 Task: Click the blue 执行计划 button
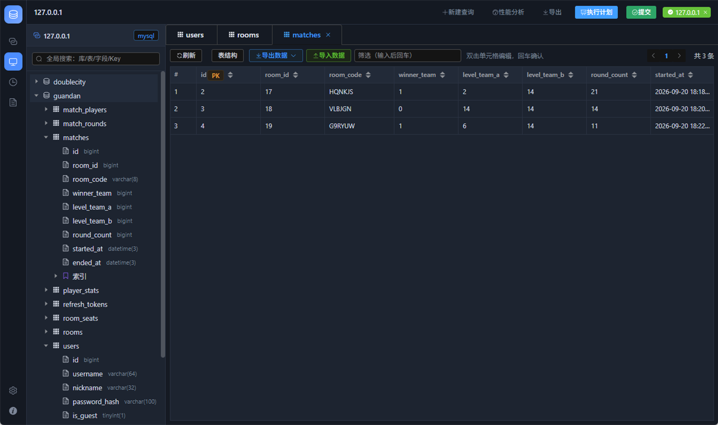point(597,12)
